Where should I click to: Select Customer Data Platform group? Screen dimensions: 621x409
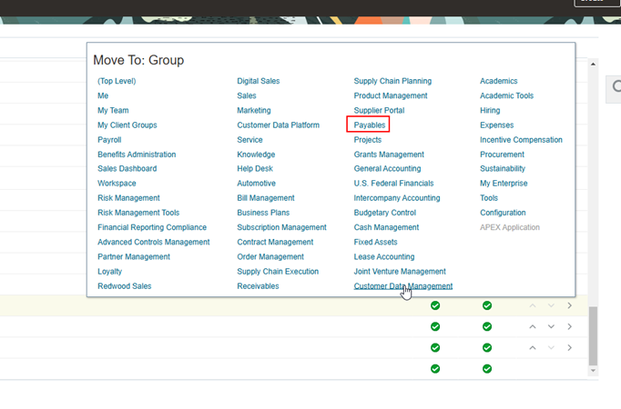coord(278,125)
